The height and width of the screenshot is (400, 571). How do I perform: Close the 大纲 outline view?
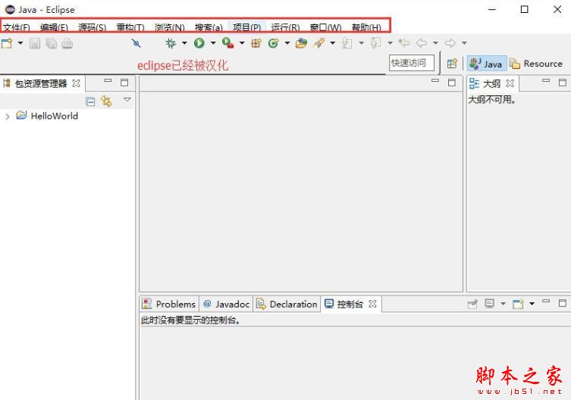point(510,83)
